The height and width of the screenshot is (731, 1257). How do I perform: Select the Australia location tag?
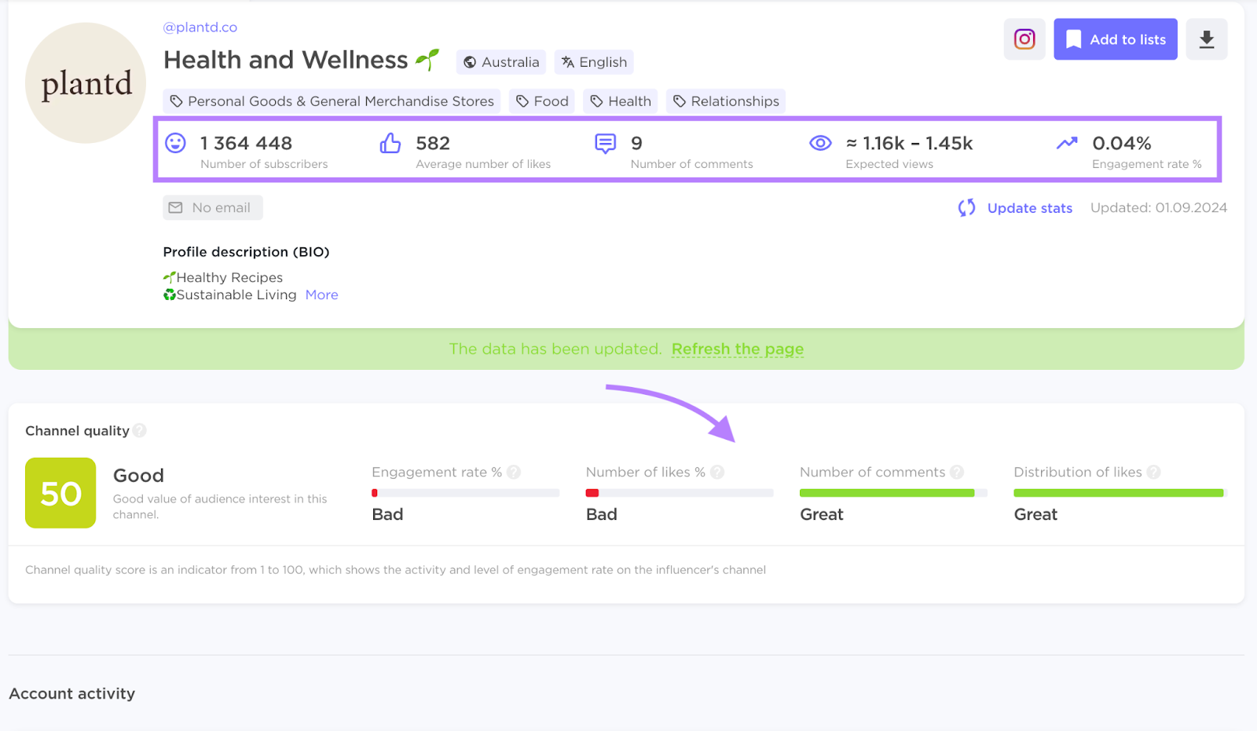point(500,62)
